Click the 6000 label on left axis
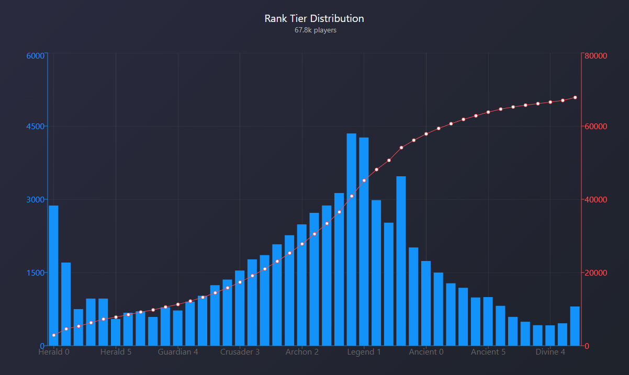This screenshot has height=375, width=629. pyautogui.click(x=35, y=56)
